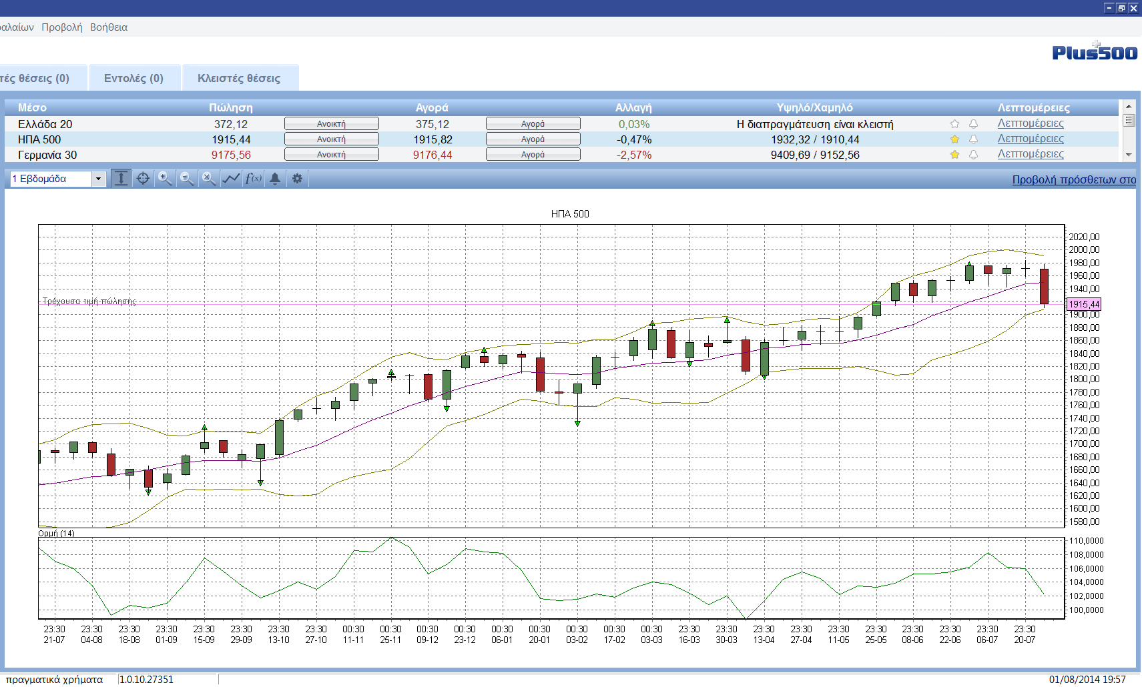Click the ΗΠΑ 500 chart title
This screenshot has width=1142, height=687.
tap(570, 214)
